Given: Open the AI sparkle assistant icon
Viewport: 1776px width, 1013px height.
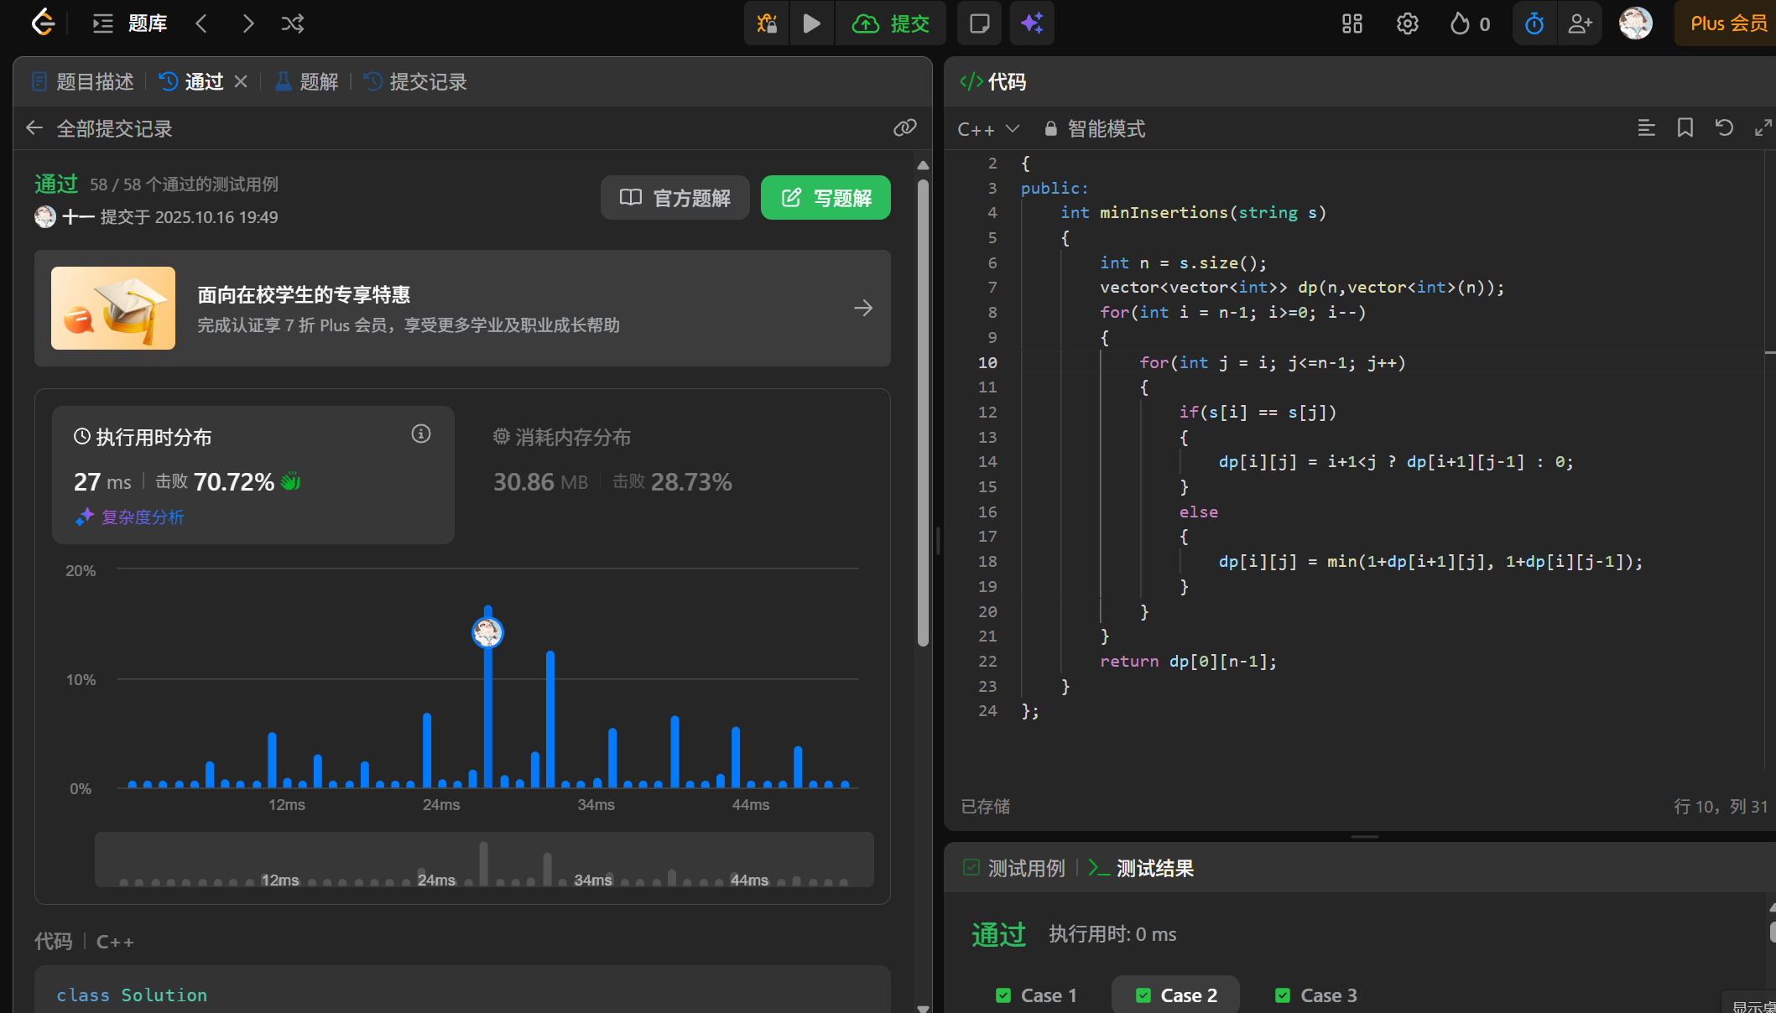Looking at the screenshot, I should [1032, 23].
